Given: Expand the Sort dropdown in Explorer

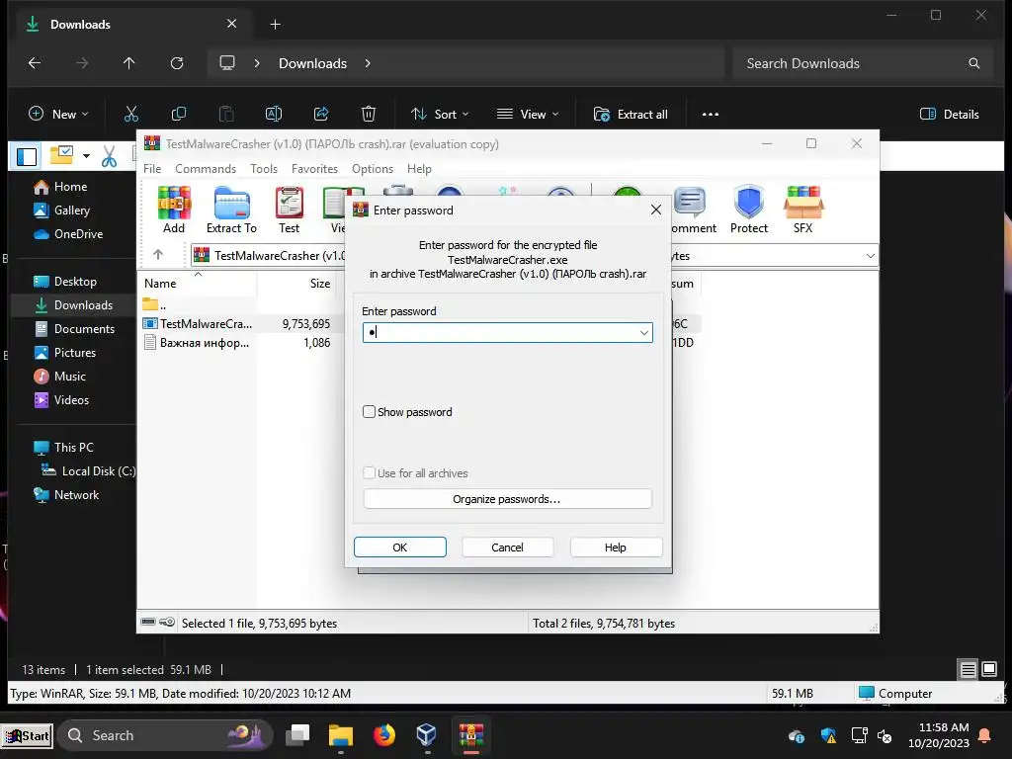Looking at the screenshot, I should point(441,115).
